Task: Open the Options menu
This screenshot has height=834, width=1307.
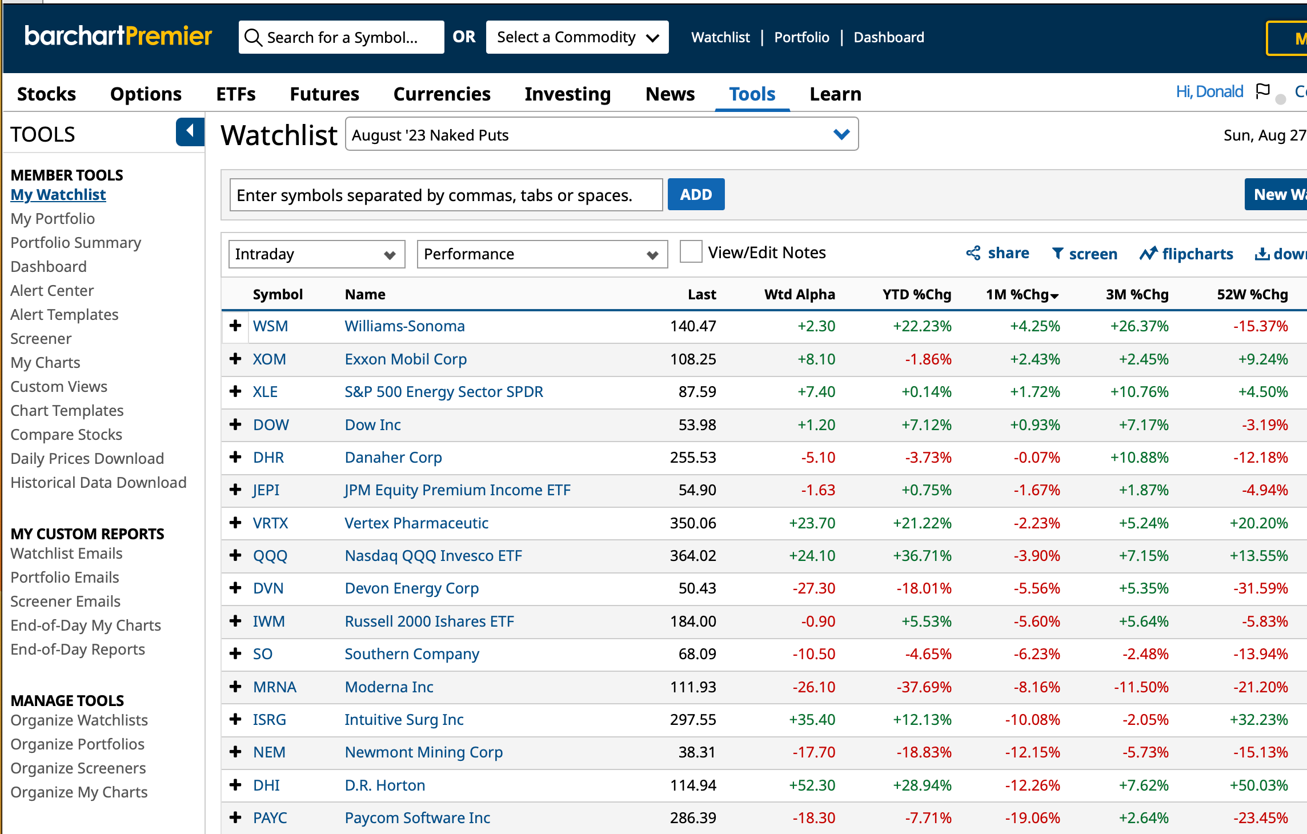Action: (146, 94)
